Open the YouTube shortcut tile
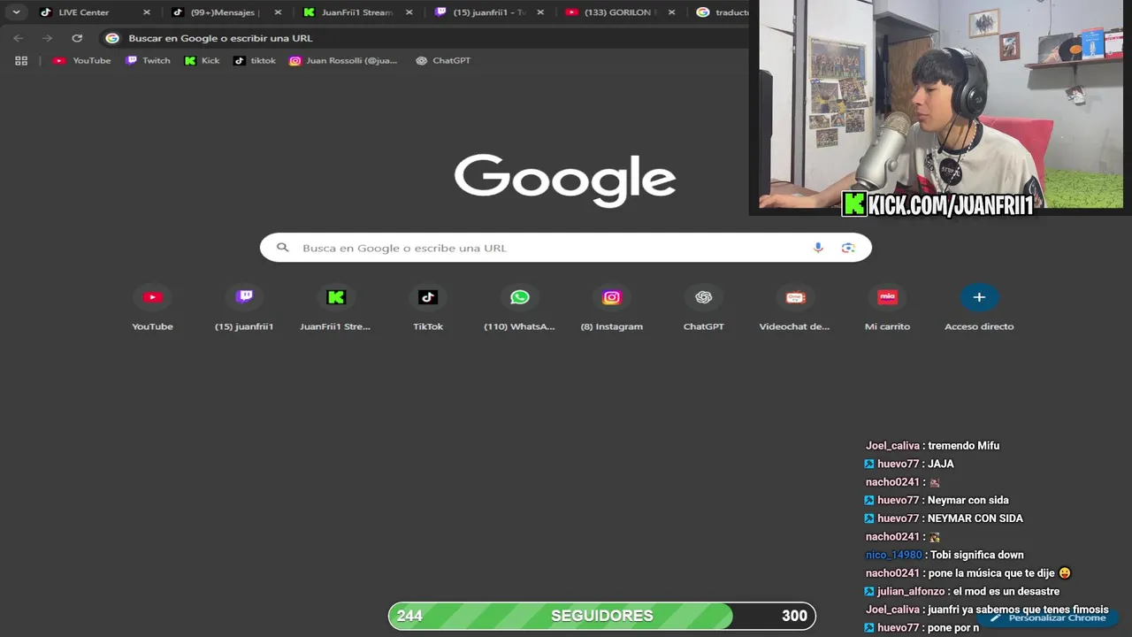The width and height of the screenshot is (1132, 637). [152, 307]
